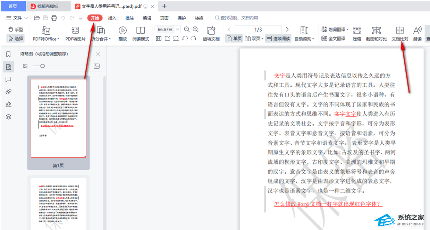The width and height of the screenshot is (430, 230).
Task: Set actual size 1:1 view
Action: [x=159, y=39]
